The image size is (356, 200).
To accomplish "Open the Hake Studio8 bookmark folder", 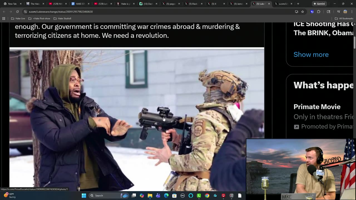I will pos(62,18).
